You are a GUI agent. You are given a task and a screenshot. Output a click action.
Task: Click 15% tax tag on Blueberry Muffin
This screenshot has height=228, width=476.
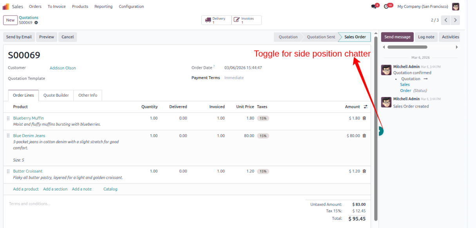(262, 118)
